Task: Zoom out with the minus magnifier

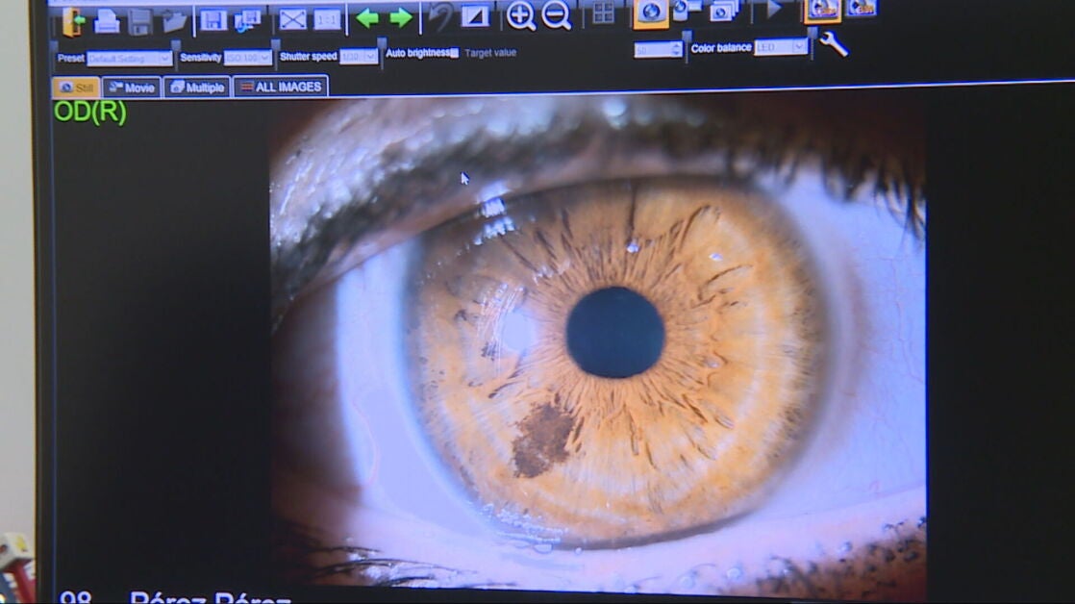Action: coord(556,15)
